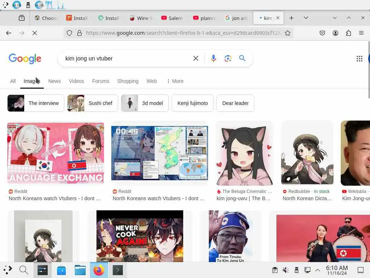This screenshot has width=370, height=278.
Task: Start voice search with microphone
Action: tap(213, 58)
